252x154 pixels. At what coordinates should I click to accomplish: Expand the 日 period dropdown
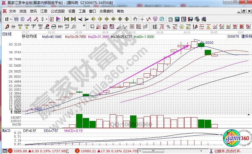(11, 19)
